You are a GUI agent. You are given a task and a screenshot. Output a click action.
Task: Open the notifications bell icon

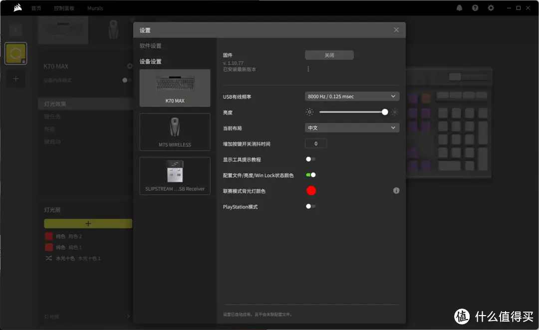(459, 8)
